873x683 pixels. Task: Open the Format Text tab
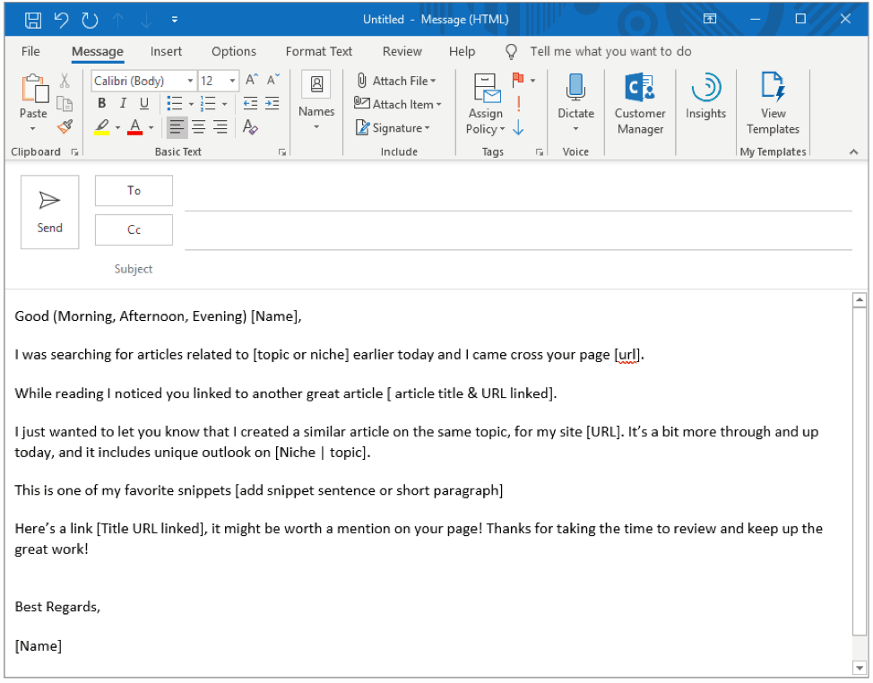(x=318, y=51)
